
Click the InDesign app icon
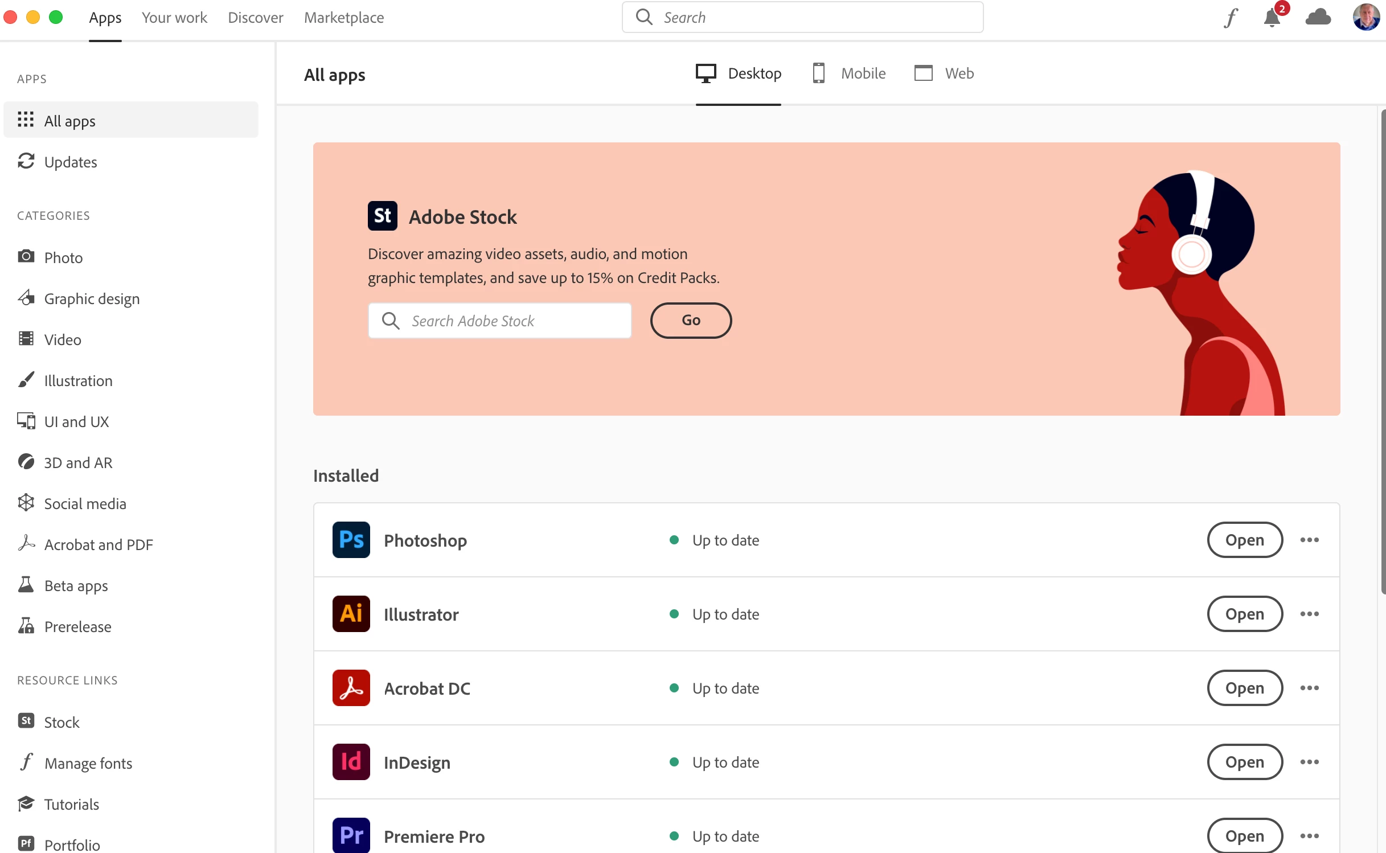351,762
